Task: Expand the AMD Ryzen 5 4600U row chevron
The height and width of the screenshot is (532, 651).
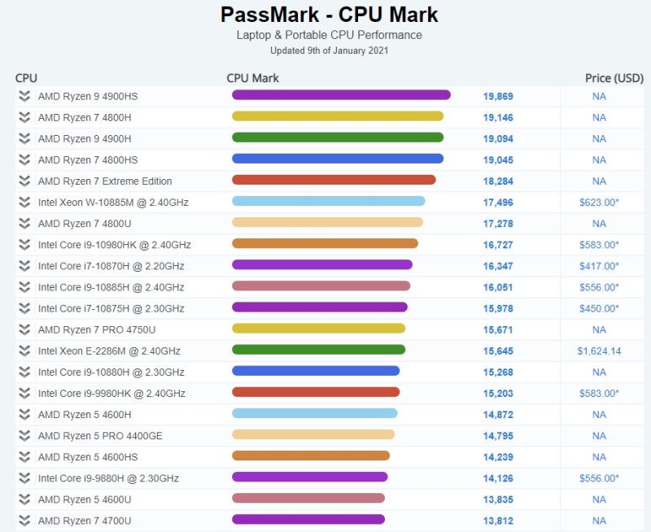Action: click(x=24, y=499)
